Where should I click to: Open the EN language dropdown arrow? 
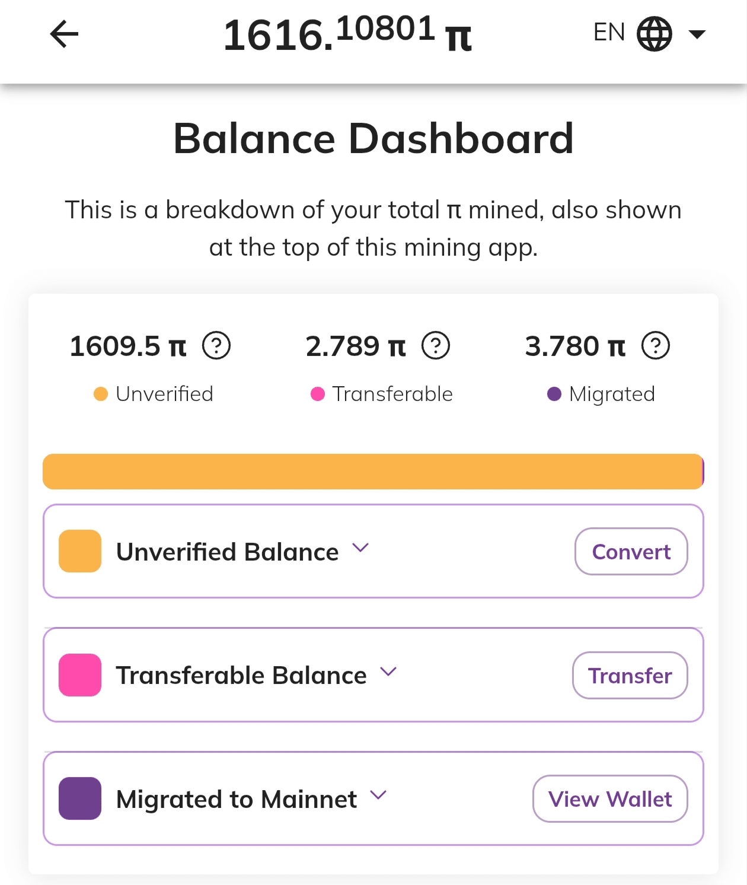pyautogui.click(x=697, y=34)
